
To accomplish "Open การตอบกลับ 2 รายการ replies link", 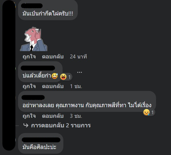I will (61, 125).
